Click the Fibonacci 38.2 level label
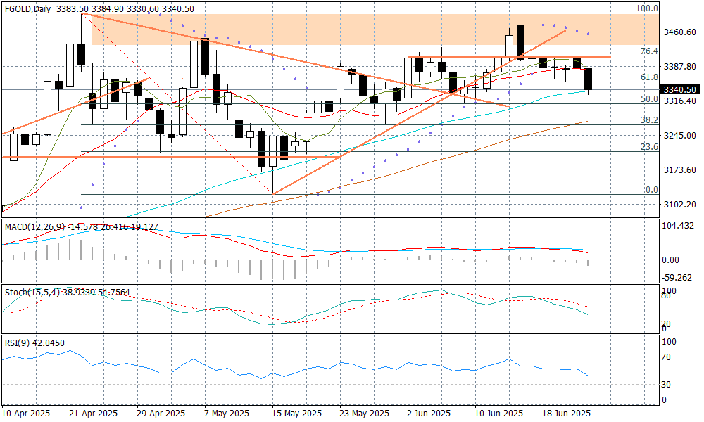This screenshot has height=422, width=704. tap(648, 120)
